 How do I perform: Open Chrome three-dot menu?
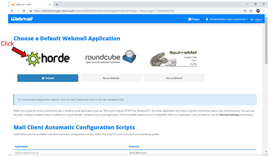(x=264, y=11)
